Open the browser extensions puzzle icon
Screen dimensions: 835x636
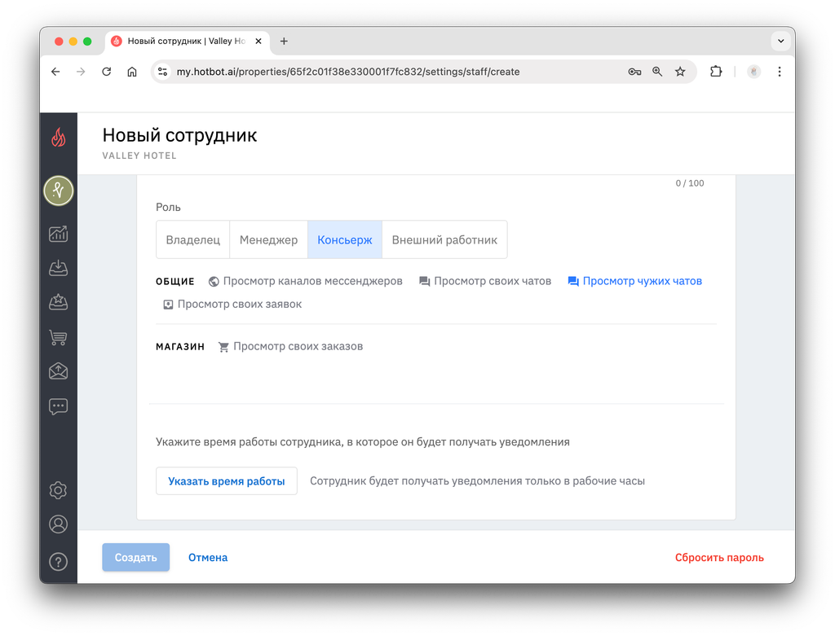[716, 72]
